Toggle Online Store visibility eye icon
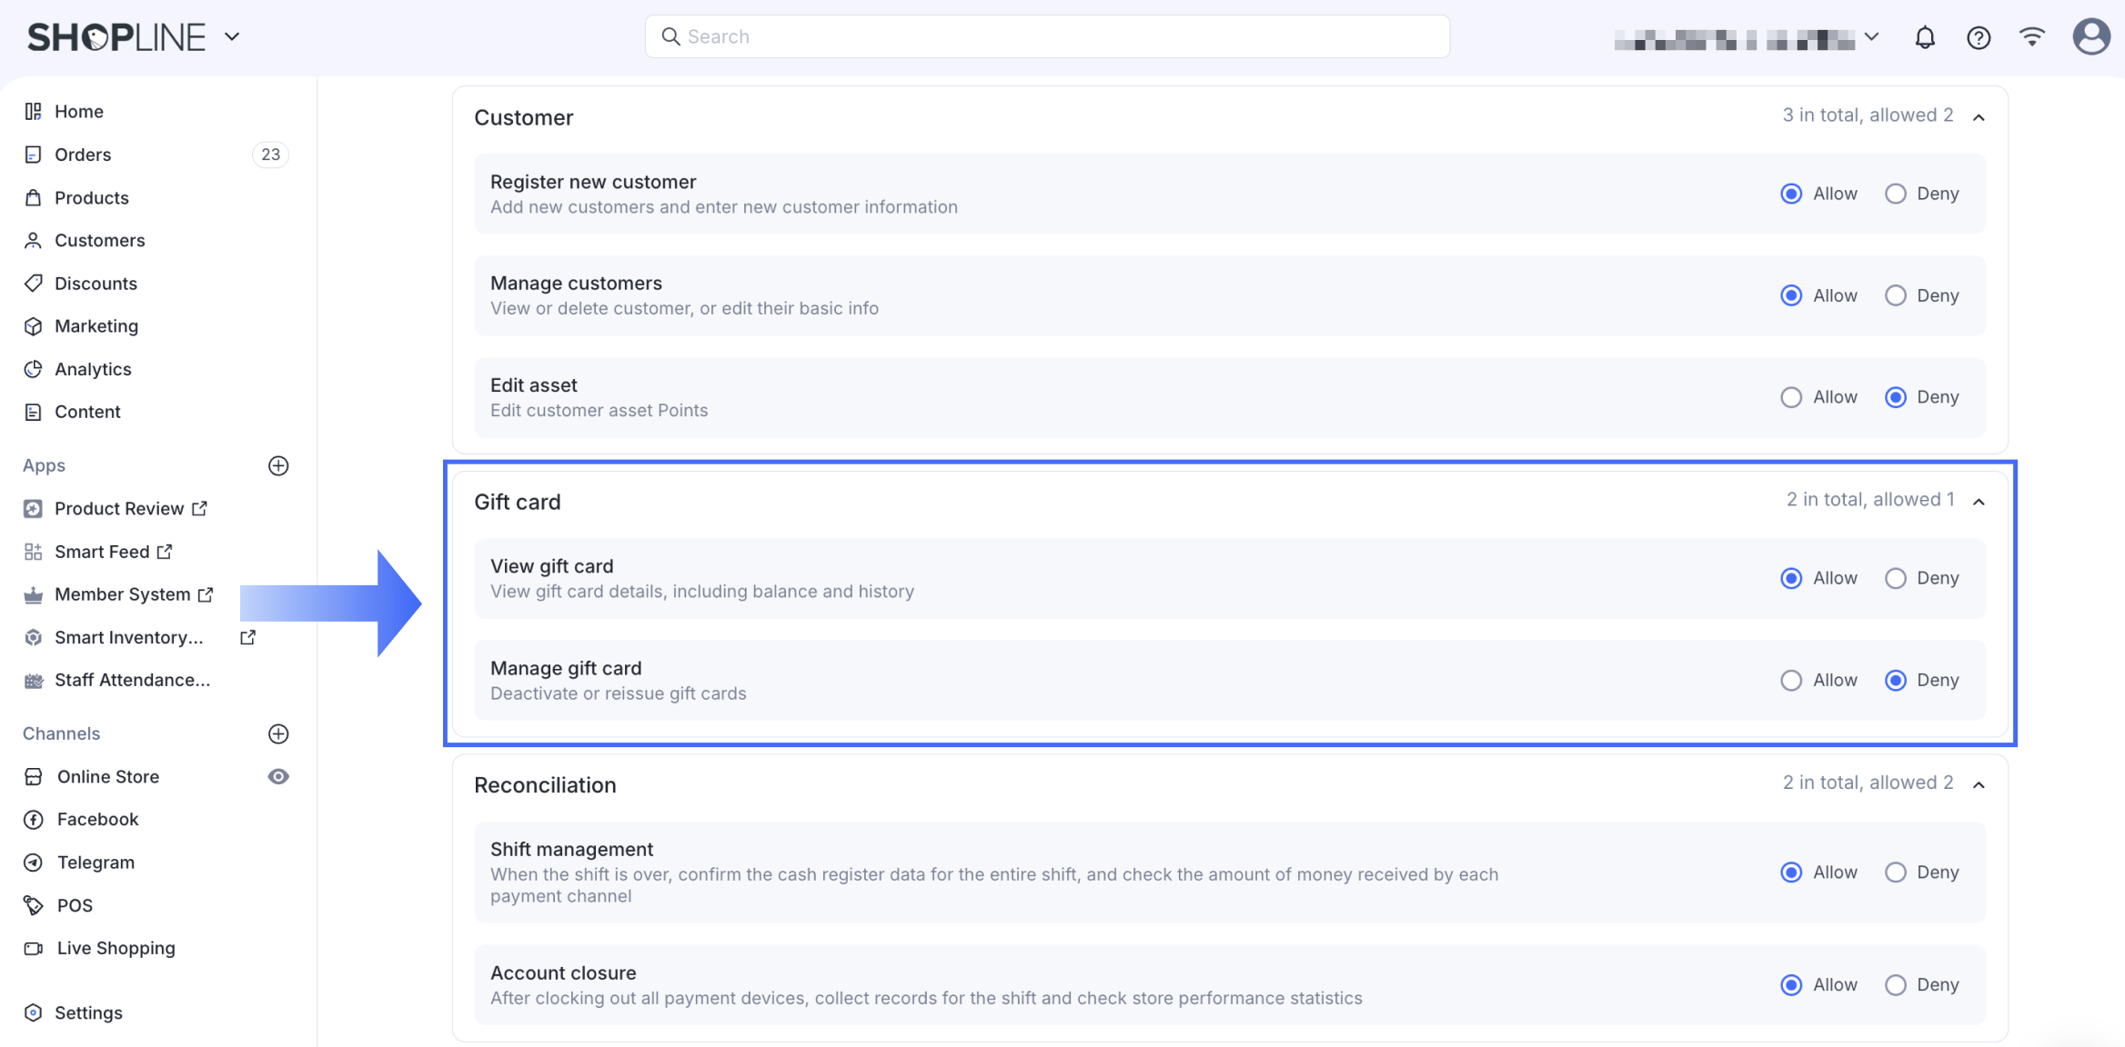The height and width of the screenshot is (1047, 2125). (279, 776)
